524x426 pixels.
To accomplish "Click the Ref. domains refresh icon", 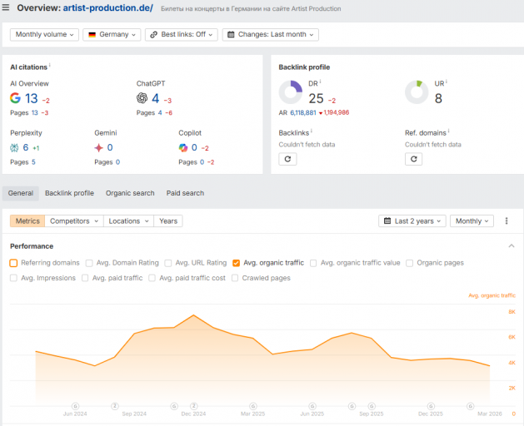I will click(413, 159).
